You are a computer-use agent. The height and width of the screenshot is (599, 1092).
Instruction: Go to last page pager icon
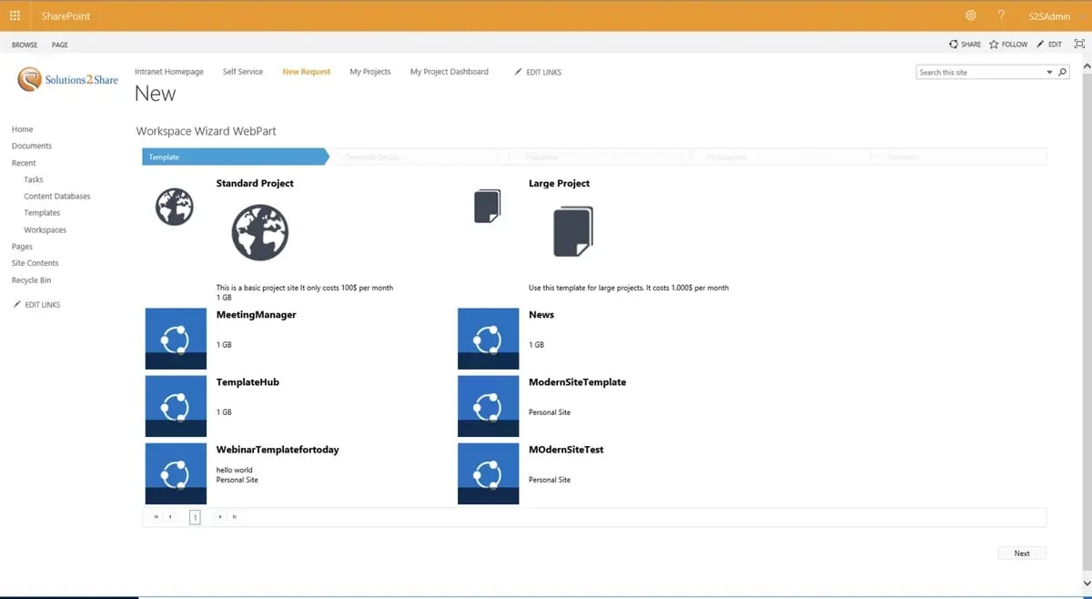click(x=234, y=517)
